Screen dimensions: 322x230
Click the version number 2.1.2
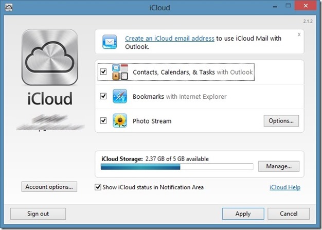[308, 21]
